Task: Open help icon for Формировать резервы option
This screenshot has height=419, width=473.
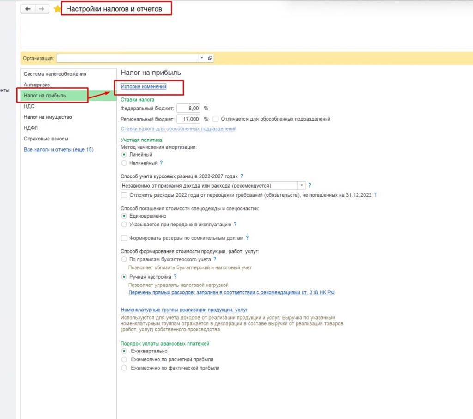Action: tap(247, 238)
